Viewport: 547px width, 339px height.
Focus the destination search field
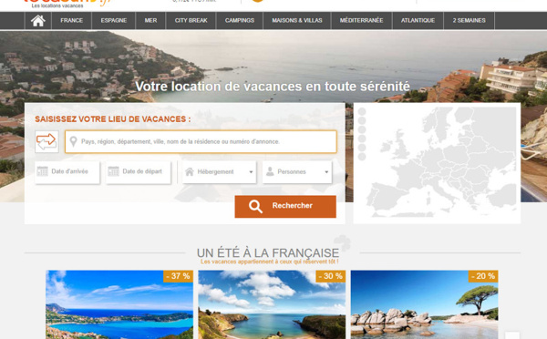coord(201,141)
